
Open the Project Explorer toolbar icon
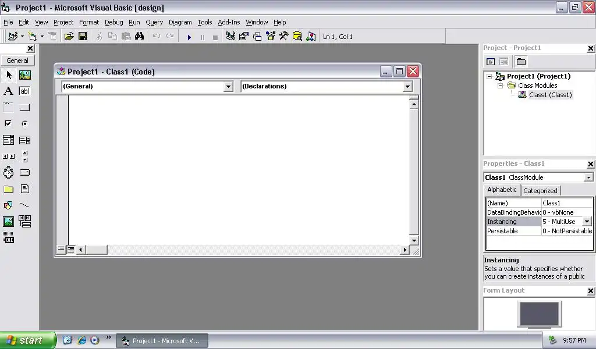[230, 37]
